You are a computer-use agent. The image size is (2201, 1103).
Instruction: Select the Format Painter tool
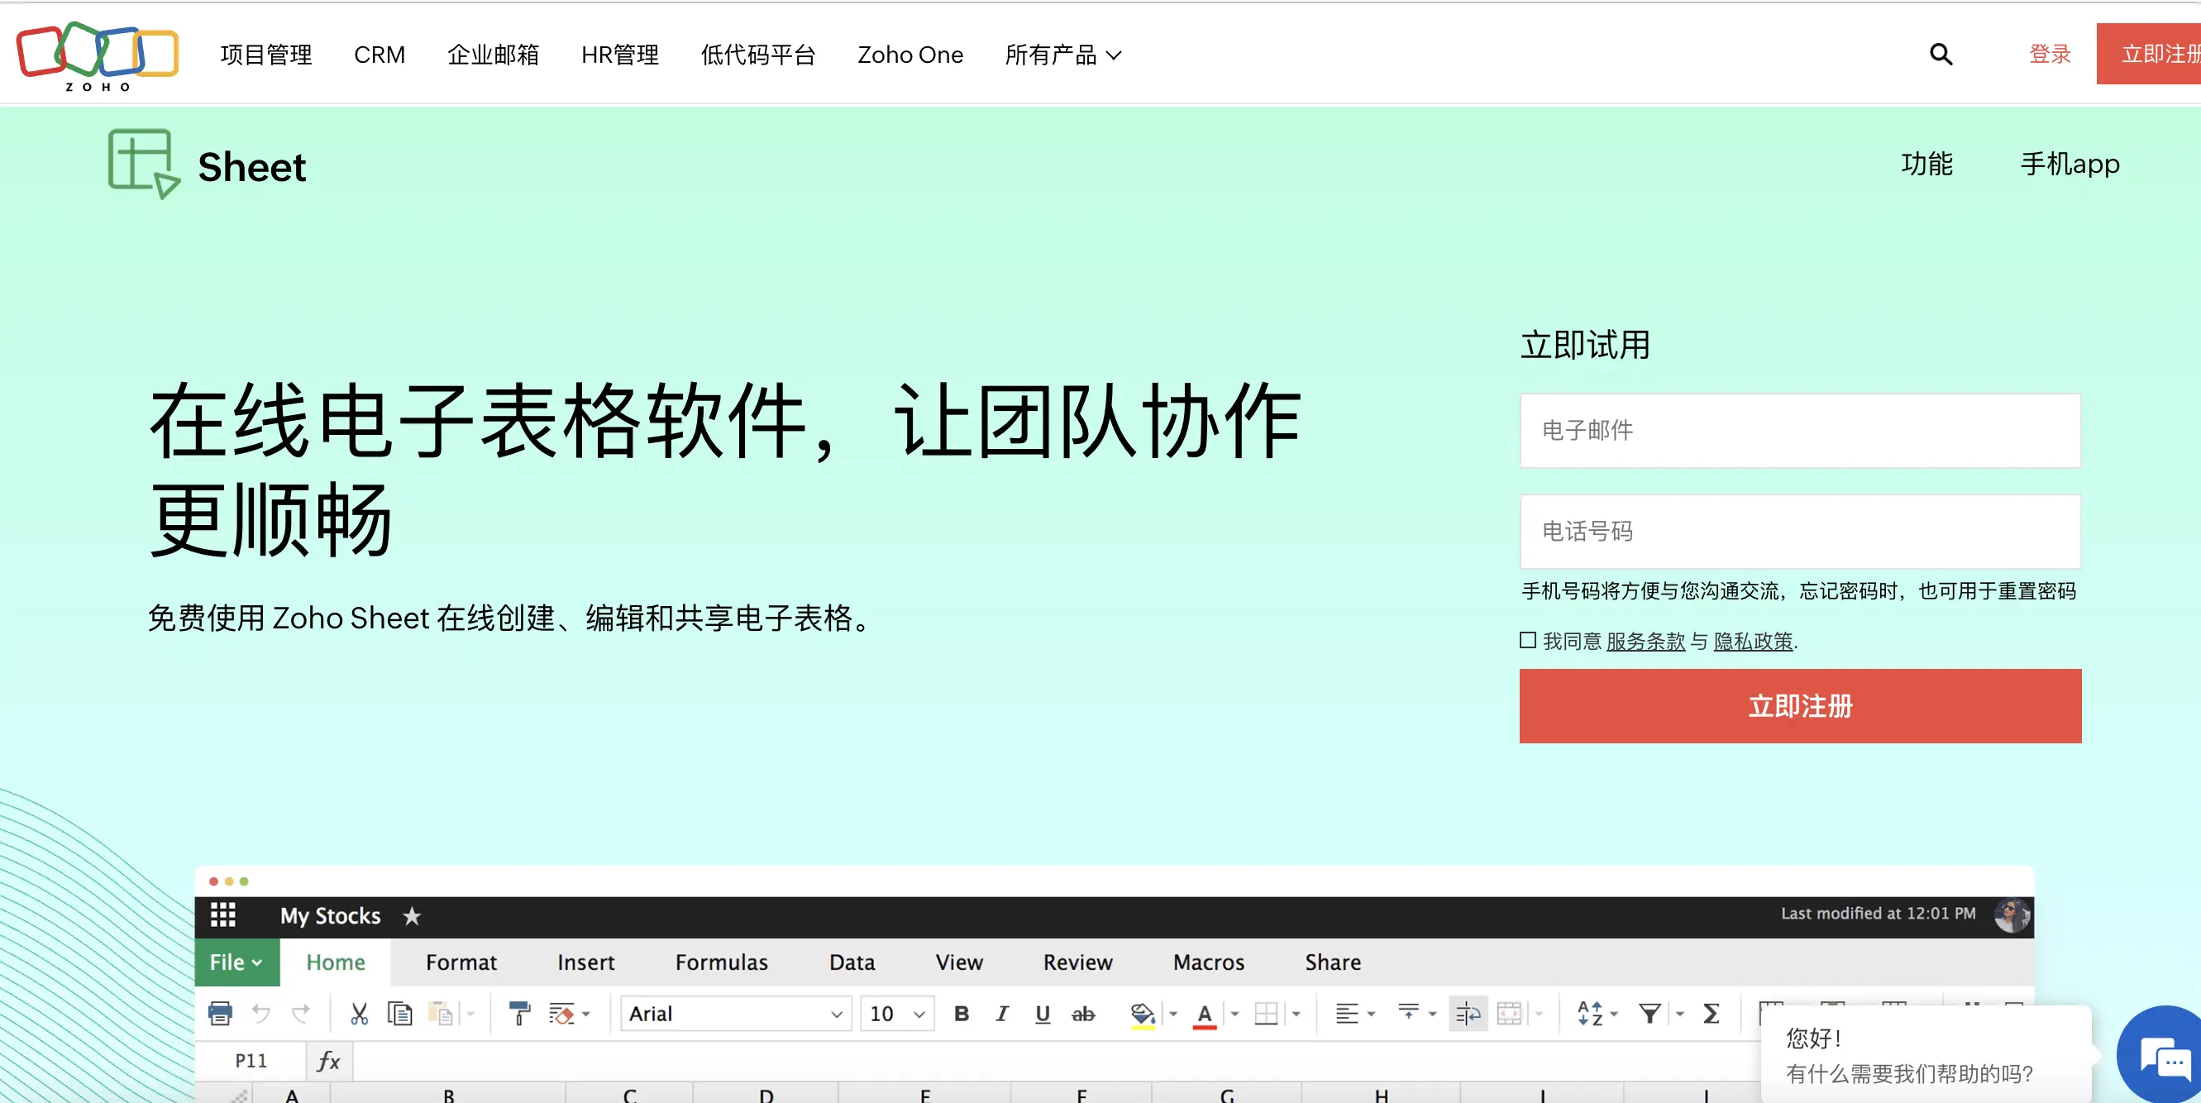[519, 1014]
